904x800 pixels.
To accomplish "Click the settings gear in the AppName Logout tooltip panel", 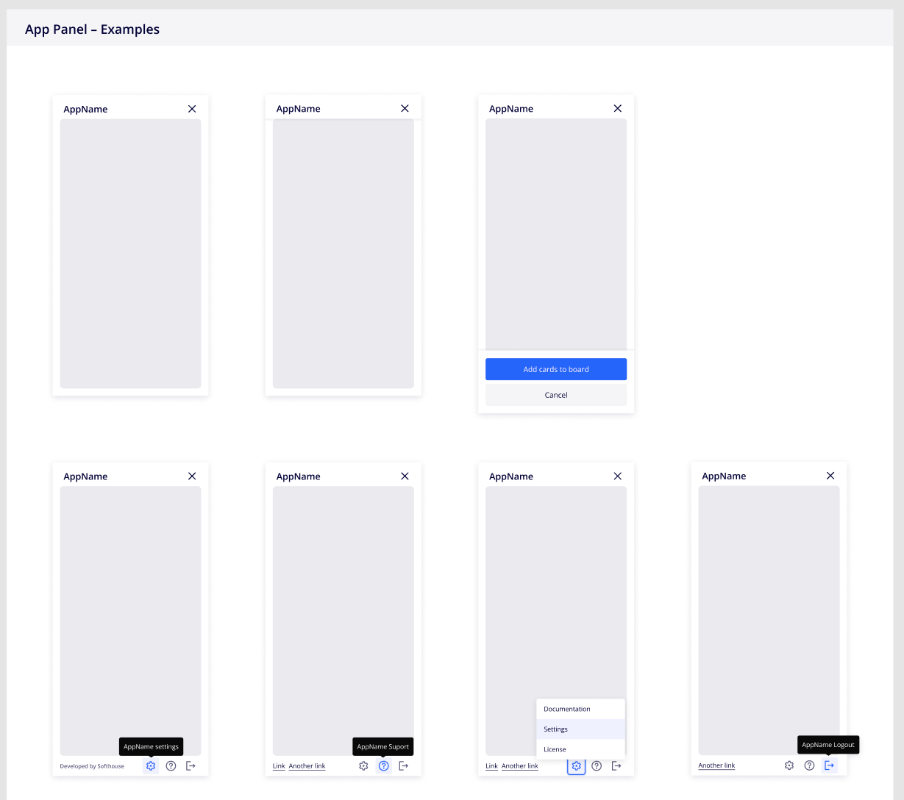I will point(789,765).
